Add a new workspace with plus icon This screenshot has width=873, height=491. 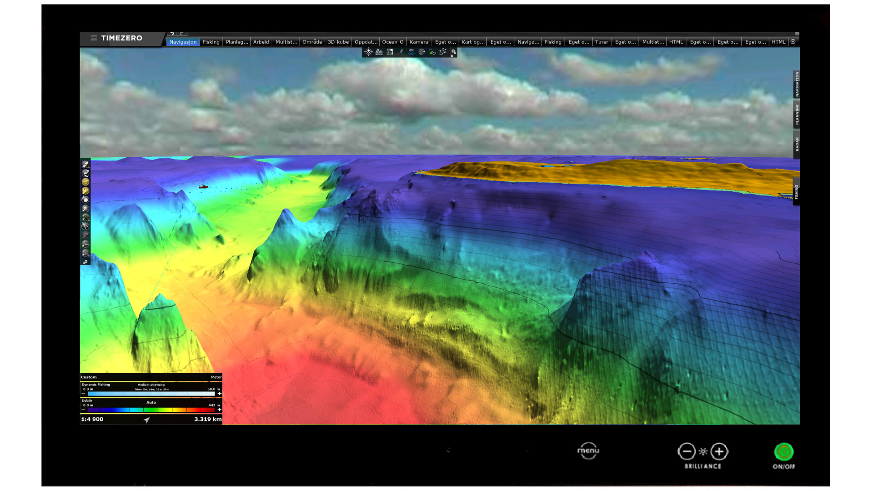tap(793, 42)
